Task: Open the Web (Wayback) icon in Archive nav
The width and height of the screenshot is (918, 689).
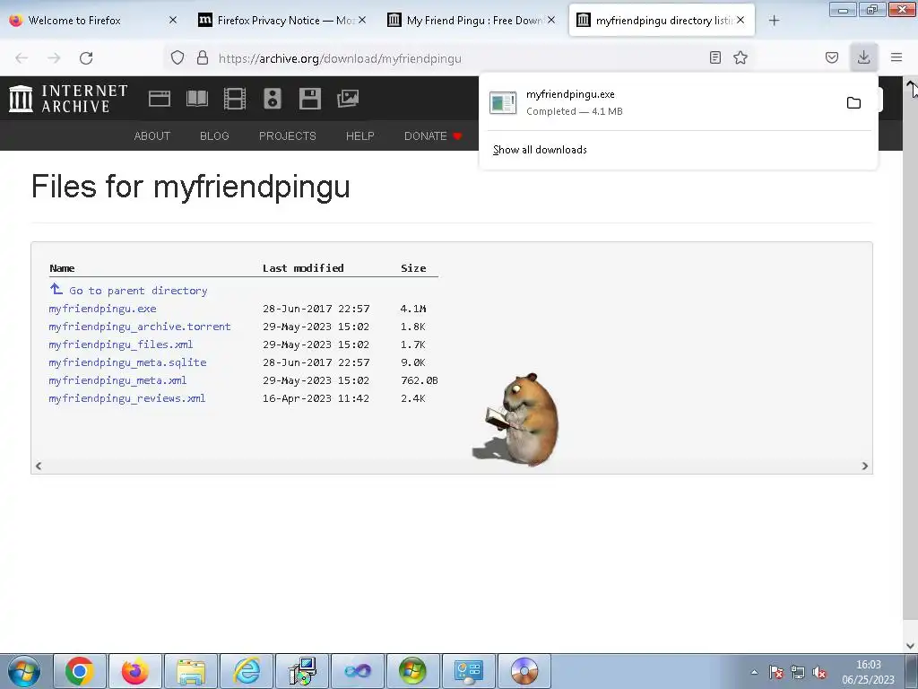Action: point(160,99)
